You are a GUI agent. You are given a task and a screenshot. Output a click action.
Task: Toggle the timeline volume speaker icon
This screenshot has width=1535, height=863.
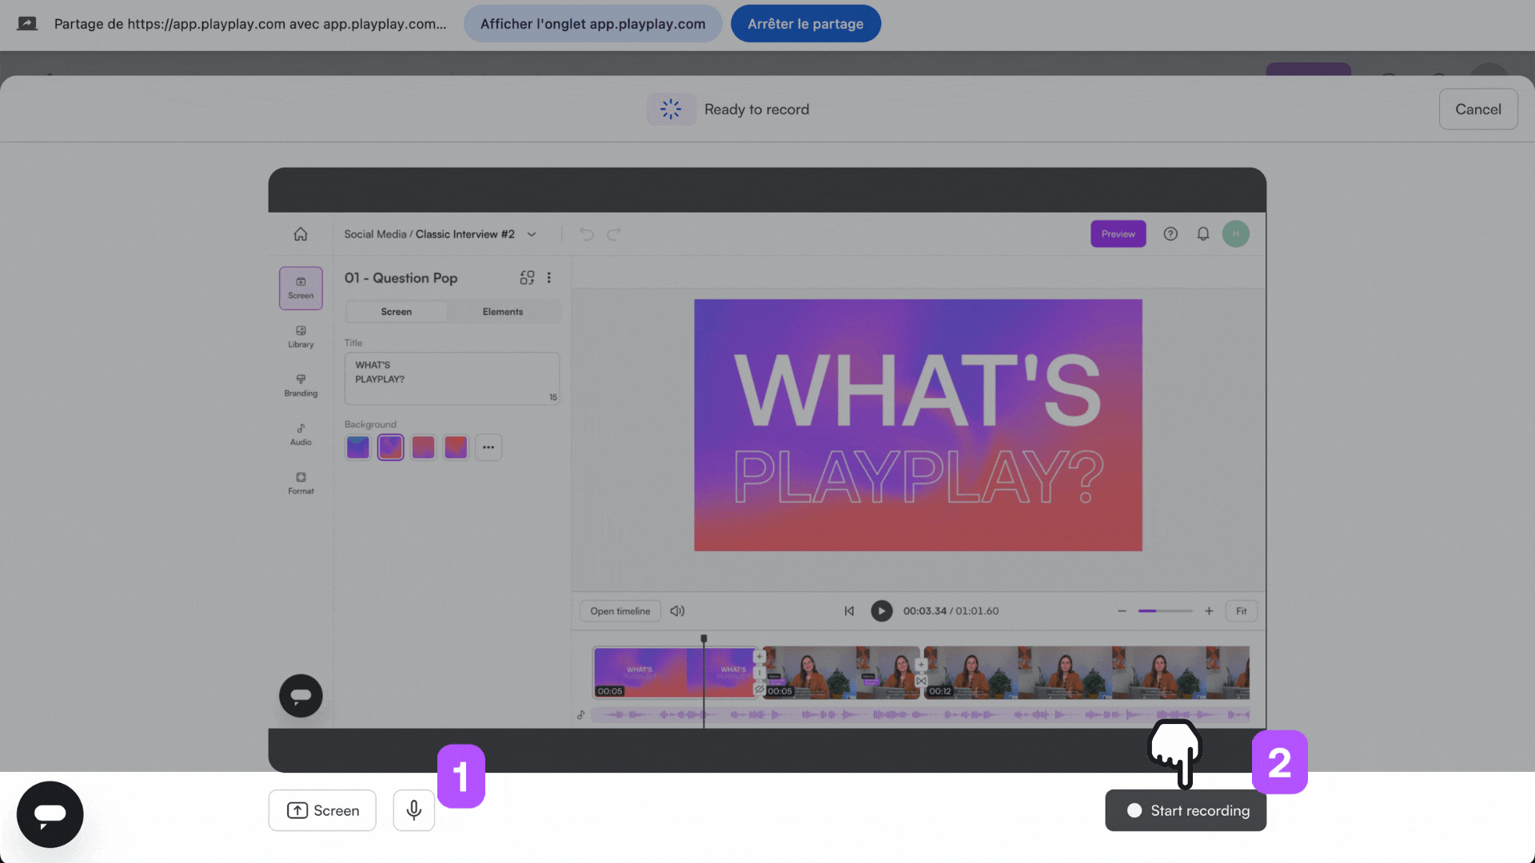[677, 611]
